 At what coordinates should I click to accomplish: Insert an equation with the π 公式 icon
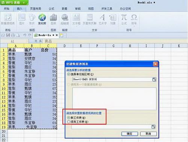(124, 19)
